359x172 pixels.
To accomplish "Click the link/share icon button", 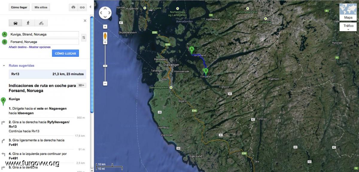I will tap(82, 7).
